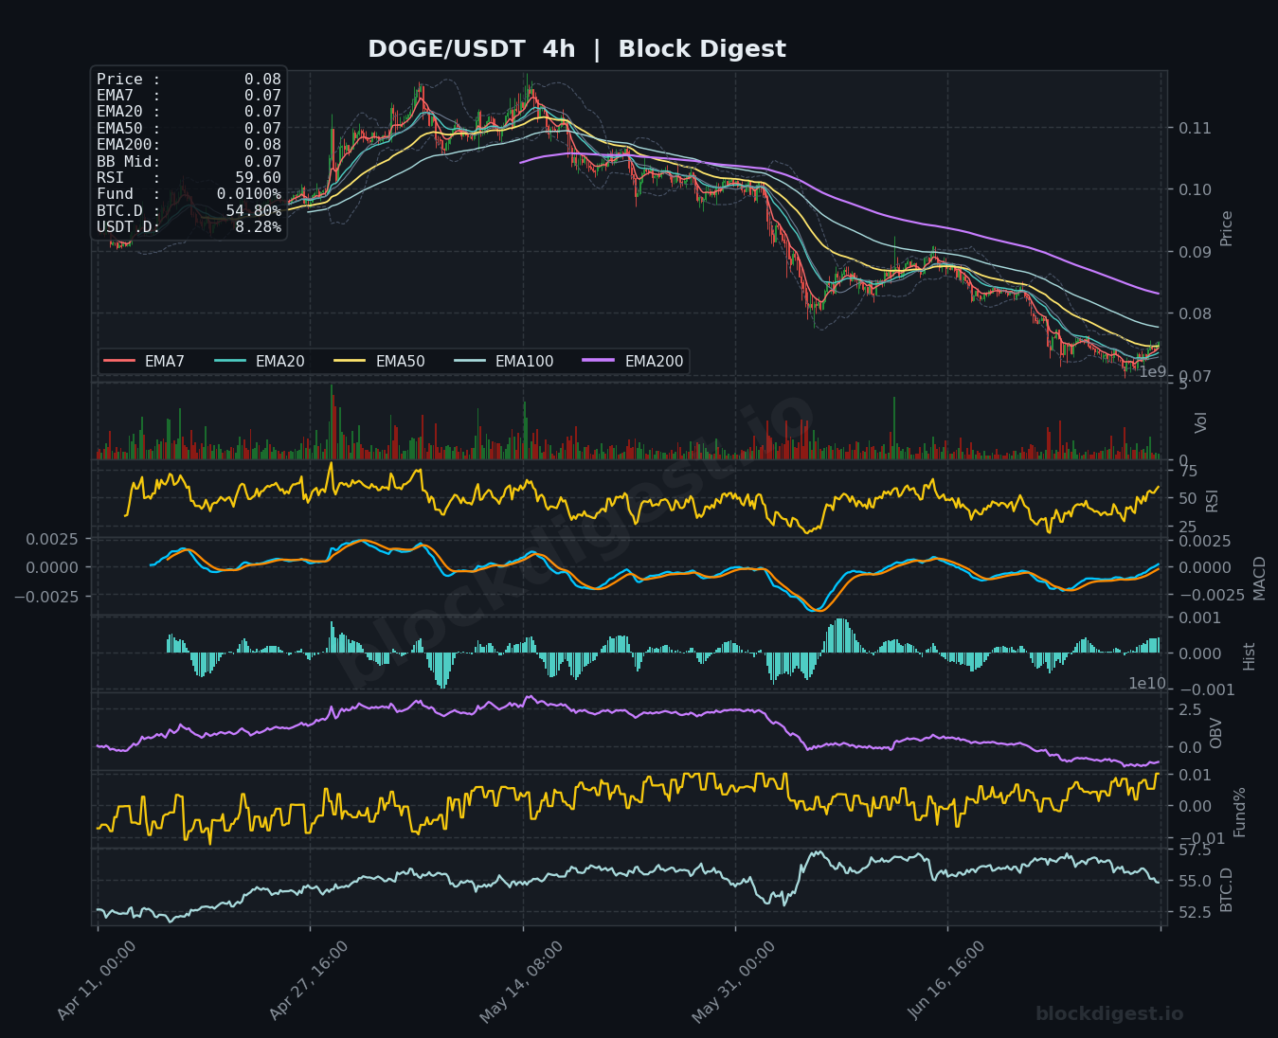Click the 55.0 tick on BTC.D axis
The height and width of the screenshot is (1038, 1278).
(1195, 881)
